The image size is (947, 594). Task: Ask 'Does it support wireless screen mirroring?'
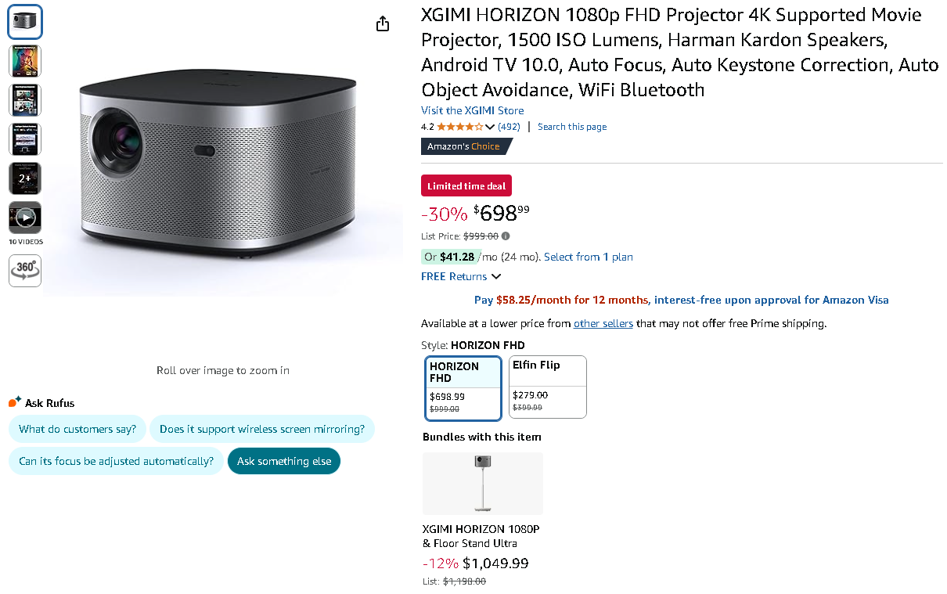point(262,429)
